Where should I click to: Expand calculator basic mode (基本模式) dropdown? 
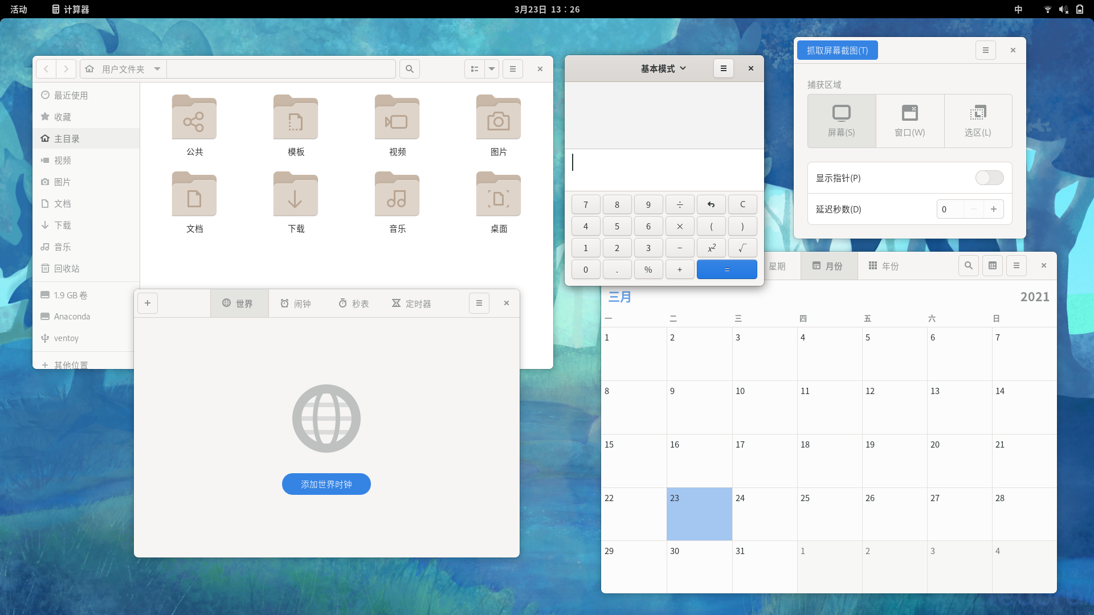coord(663,68)
